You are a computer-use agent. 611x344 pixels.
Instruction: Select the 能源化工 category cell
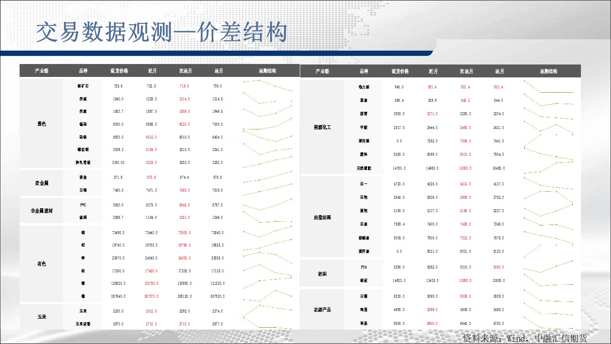(x=322, y=128)
